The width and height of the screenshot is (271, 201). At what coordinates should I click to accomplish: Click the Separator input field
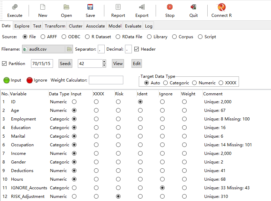click(x=101, y=49)
